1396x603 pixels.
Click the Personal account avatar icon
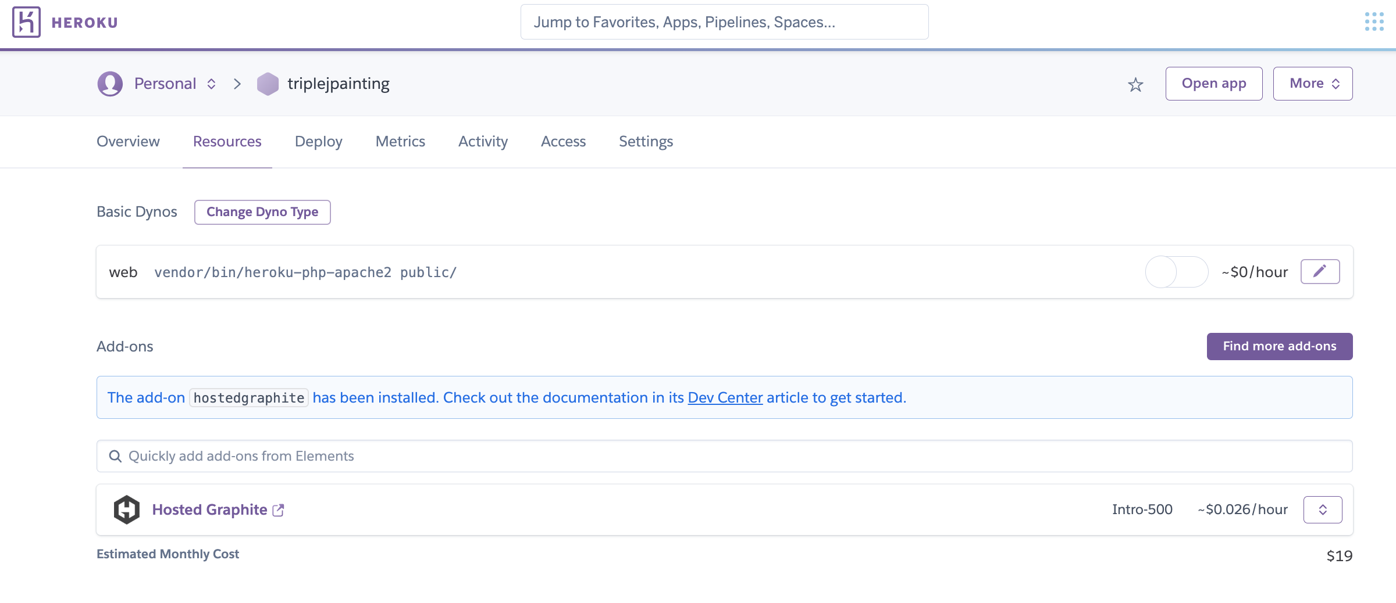click(110, 84)
